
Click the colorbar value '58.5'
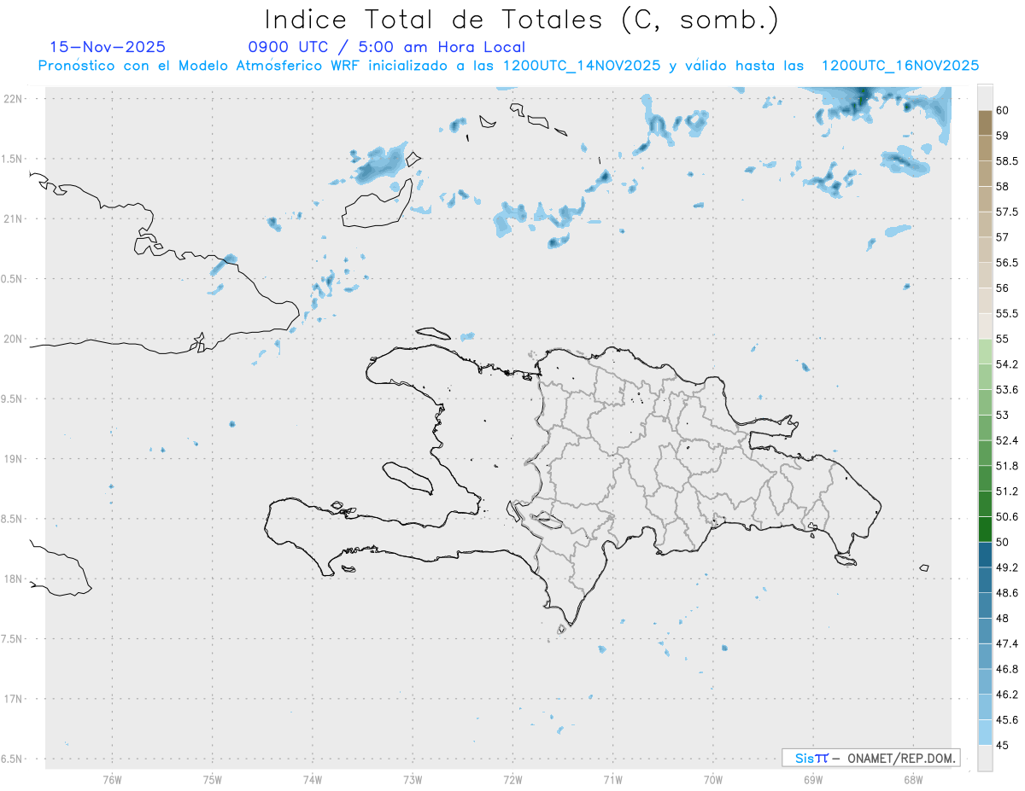pos(1006,161)
